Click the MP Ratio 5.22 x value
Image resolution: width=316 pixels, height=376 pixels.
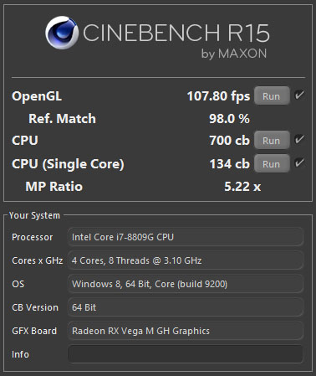pos(242,187)
